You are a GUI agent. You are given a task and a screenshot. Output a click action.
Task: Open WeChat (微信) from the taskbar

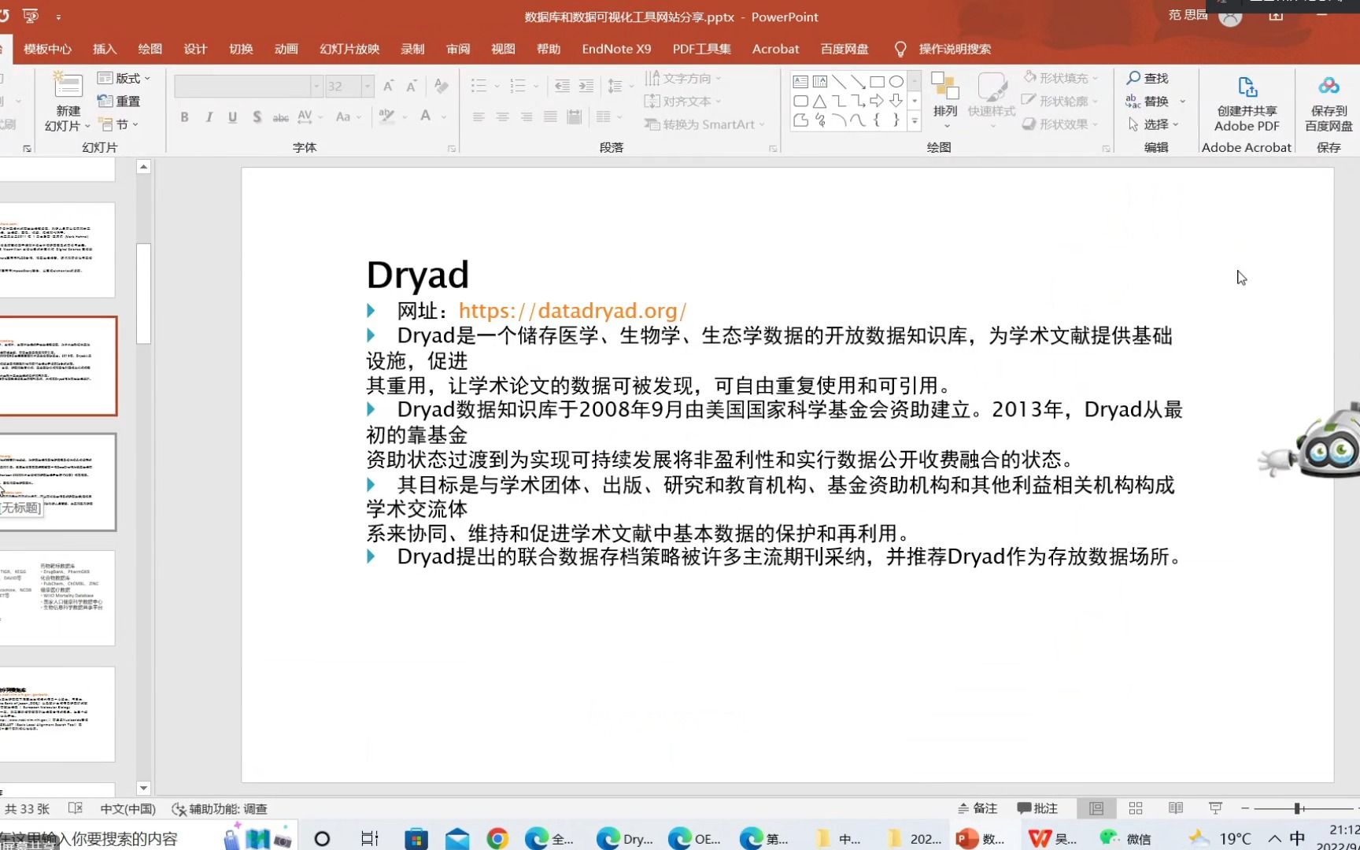[x=1125, y=839]
